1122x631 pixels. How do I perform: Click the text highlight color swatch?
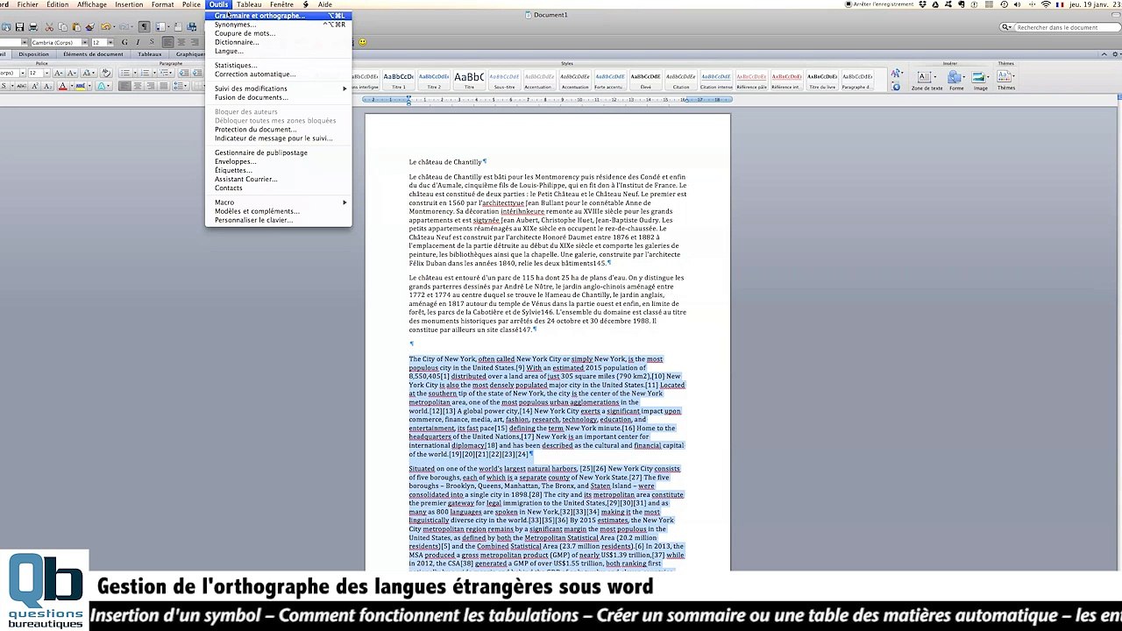point(81,86)
